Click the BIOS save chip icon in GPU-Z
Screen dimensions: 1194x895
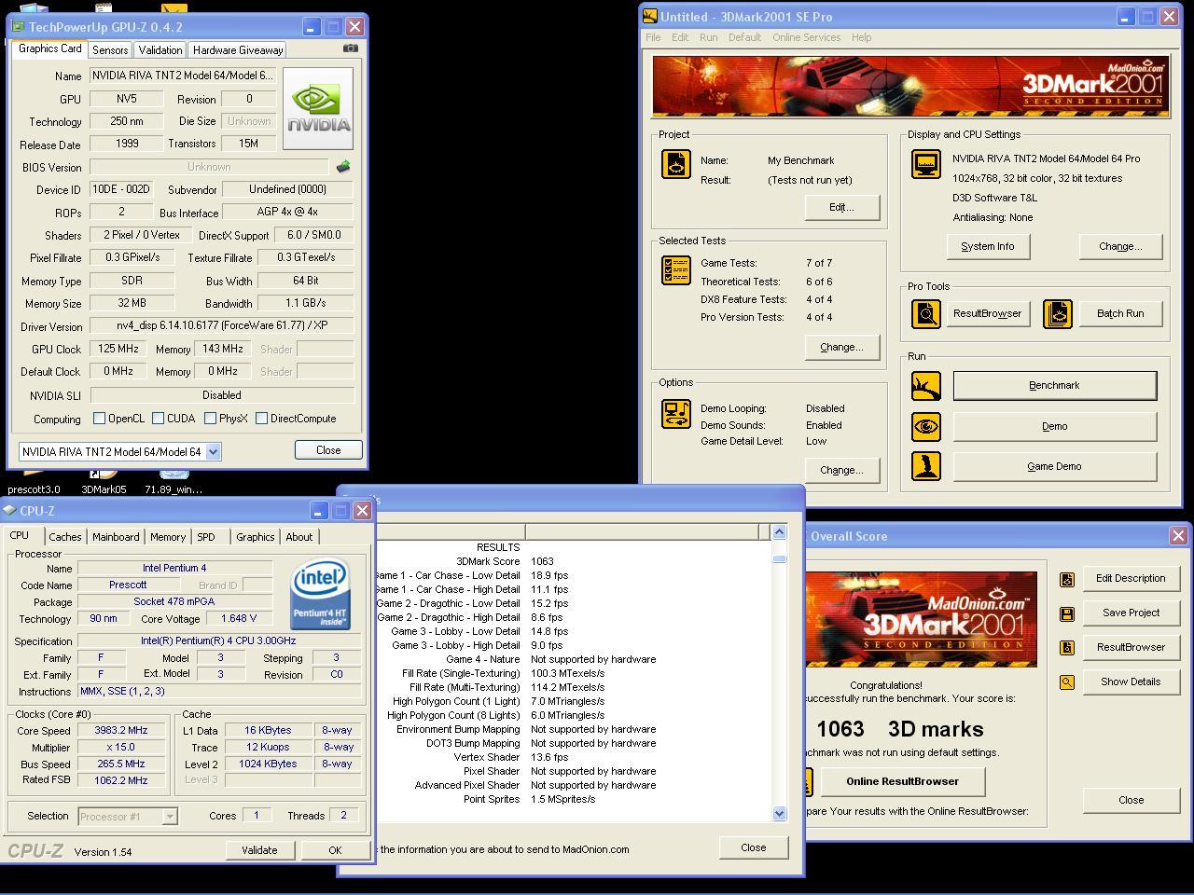(x=343, y=167)
